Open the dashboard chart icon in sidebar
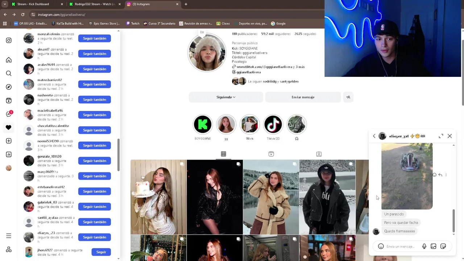464x261 pixels. (x=9, y=154)
